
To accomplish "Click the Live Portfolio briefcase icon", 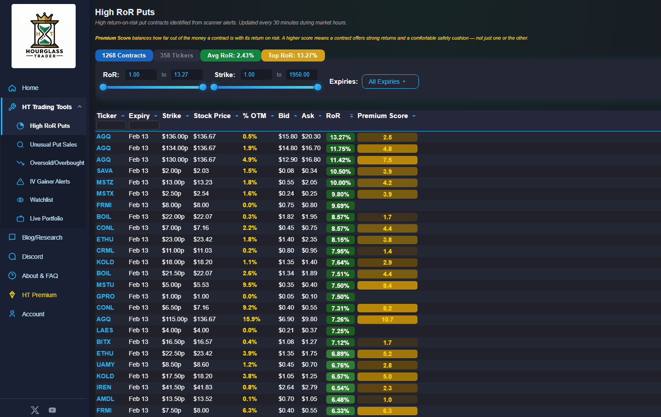I will (x=20, y=219).
